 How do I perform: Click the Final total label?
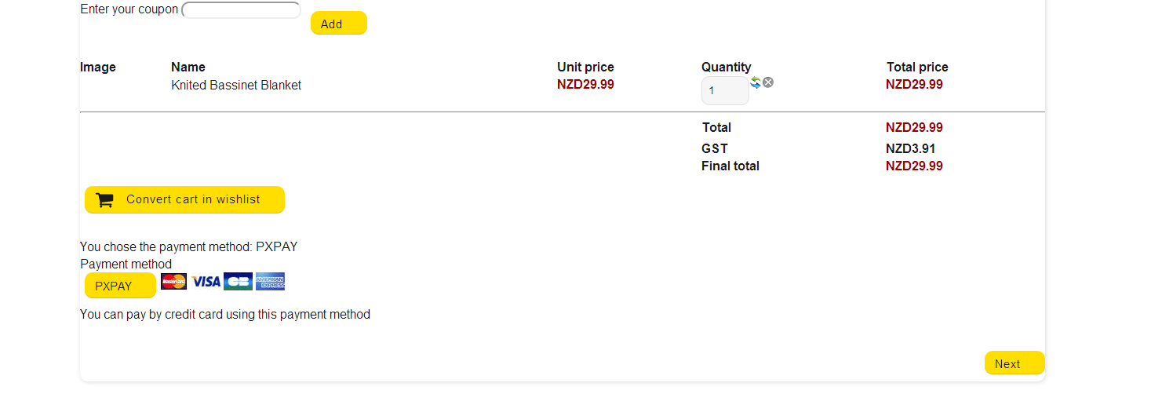tap(730, 166)
